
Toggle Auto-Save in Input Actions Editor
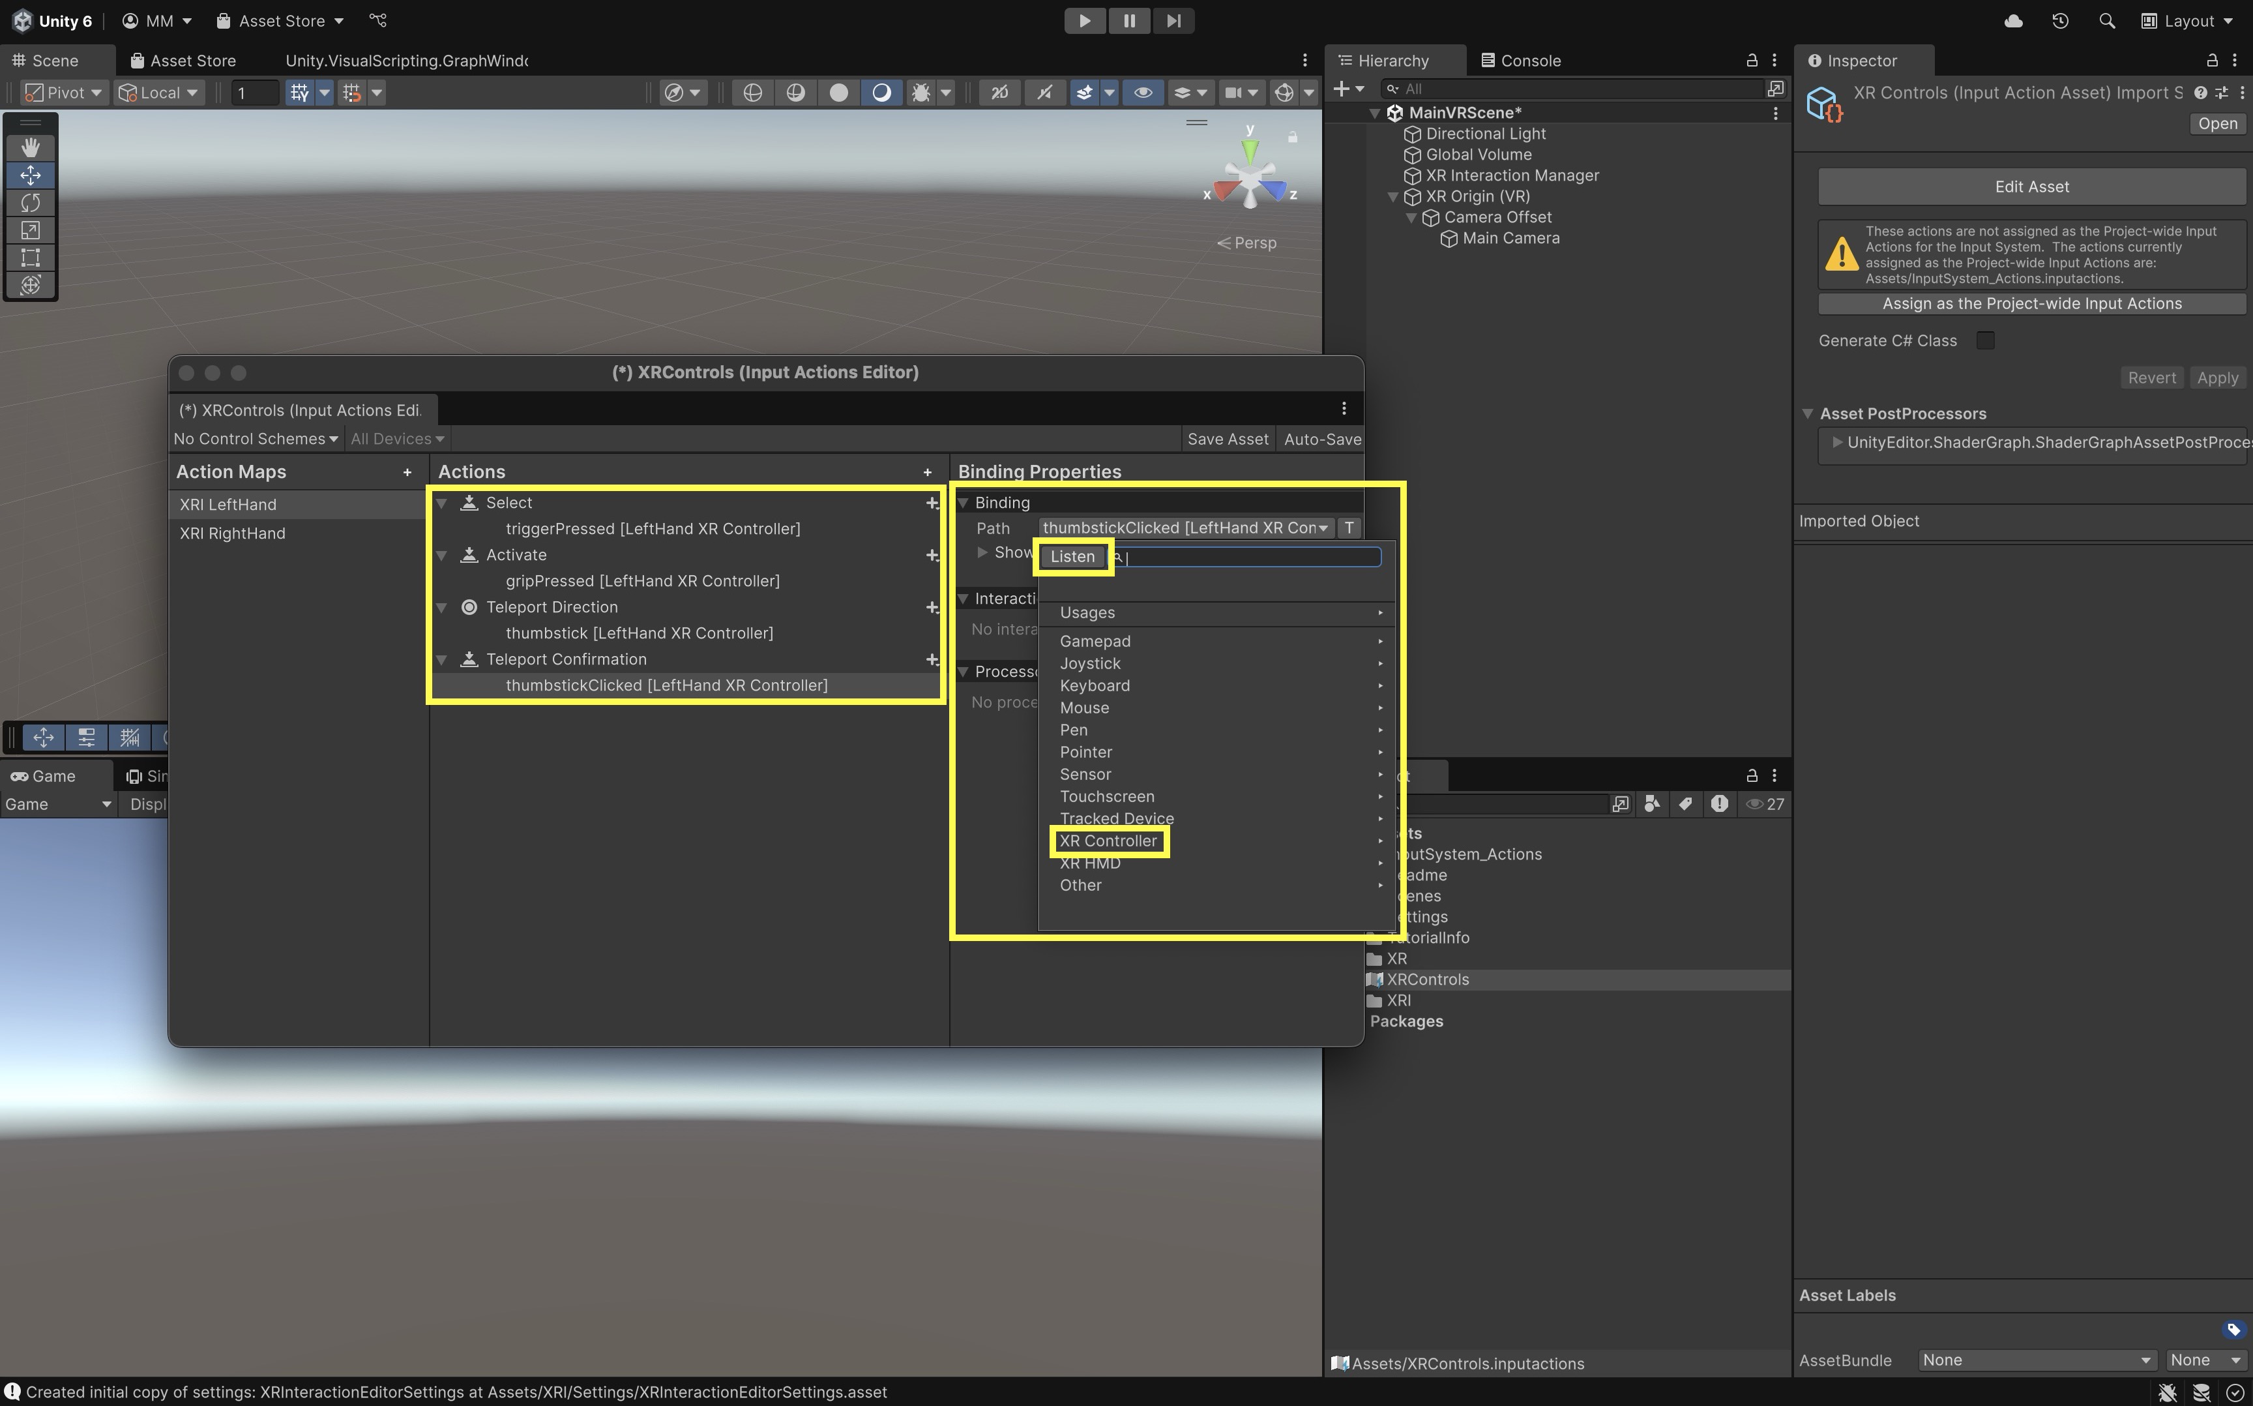click(x=1321, y=439)
